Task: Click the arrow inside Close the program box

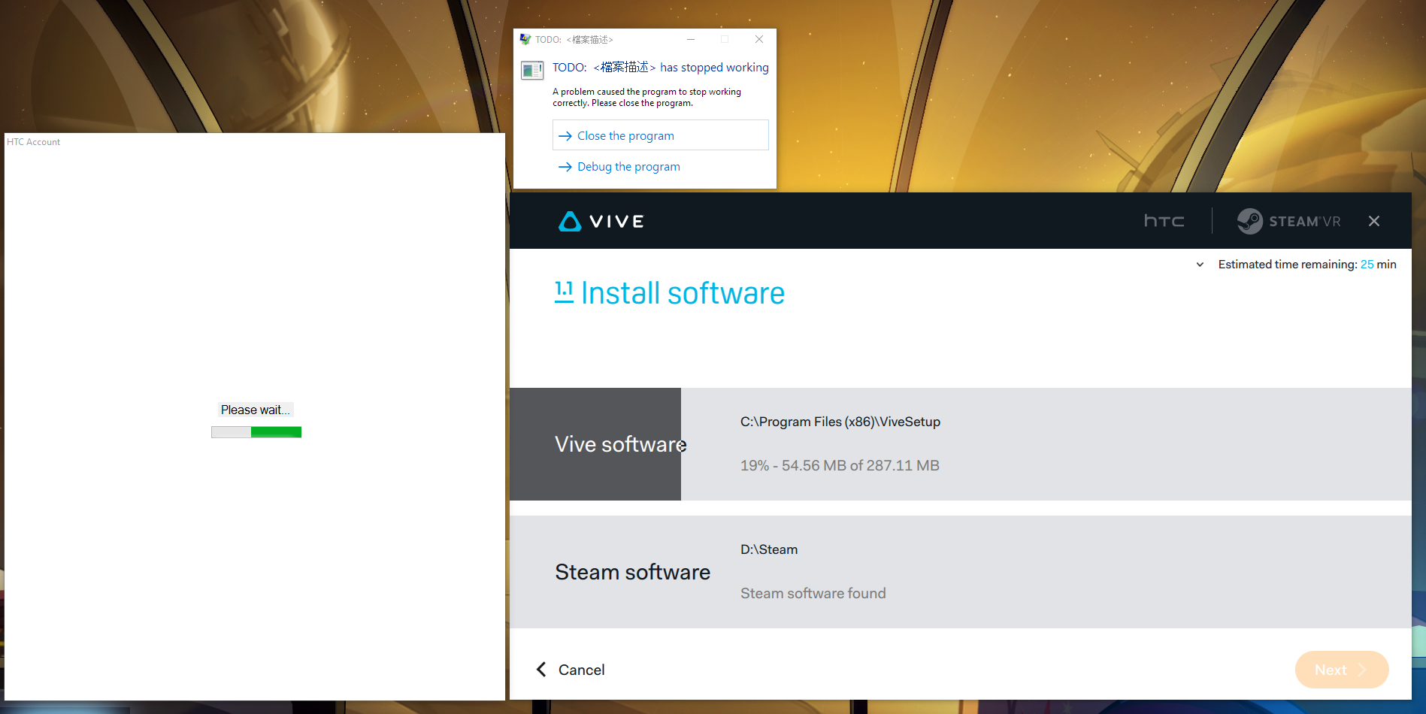Action: click(565, 135)
